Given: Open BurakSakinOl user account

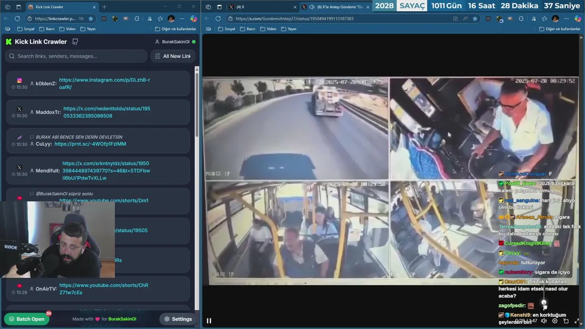Looking at the screenshot, I should [175, 42].
